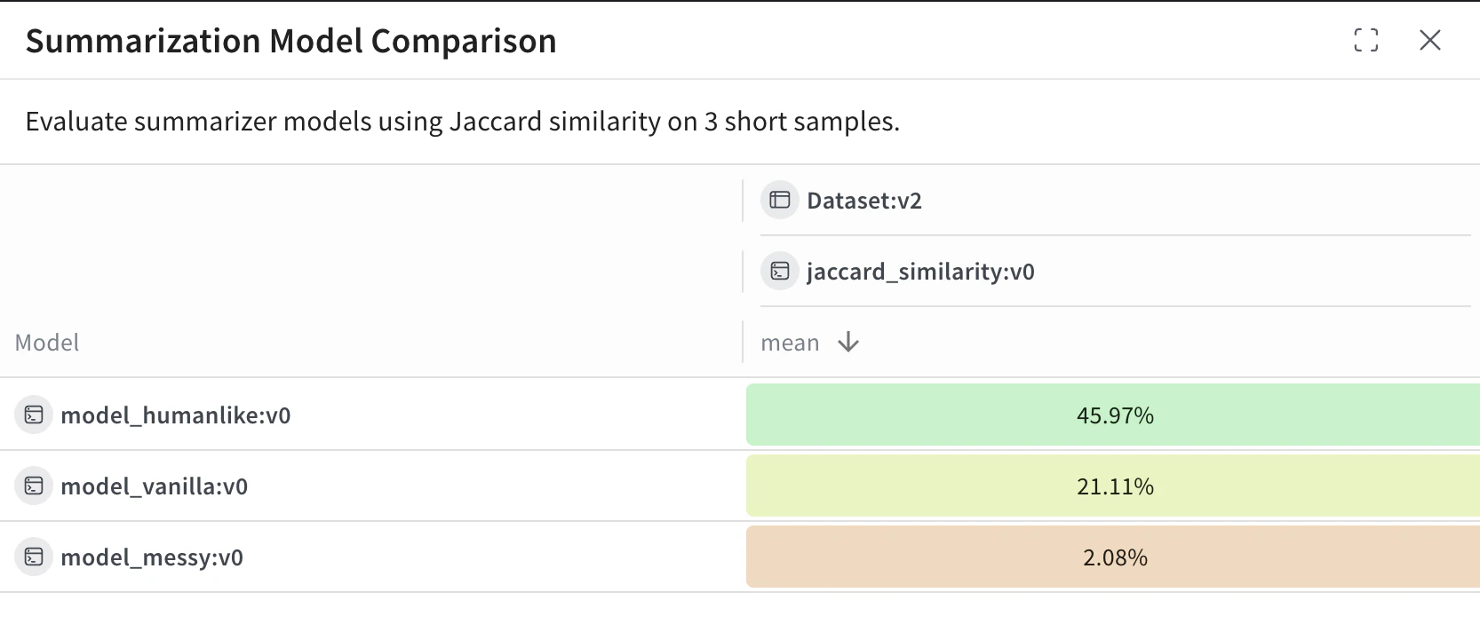Click the Dataset:v2 table icon
The height and width of the screenshot is (632, 1480).
click(x=779, y=201)
